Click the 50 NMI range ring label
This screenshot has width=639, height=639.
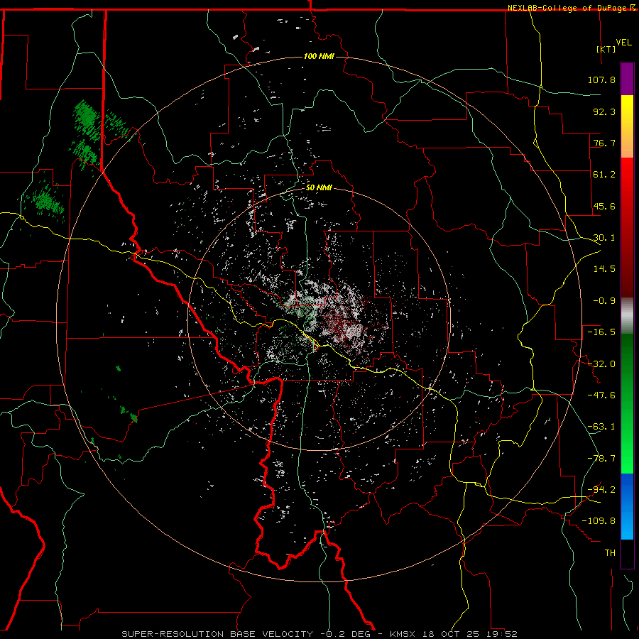coord(319,187)
